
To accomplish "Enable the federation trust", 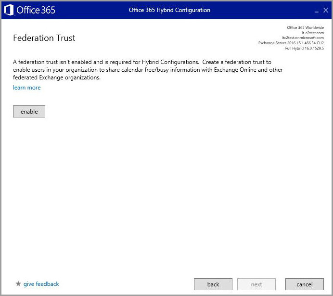I will click(x=29, y=112).
